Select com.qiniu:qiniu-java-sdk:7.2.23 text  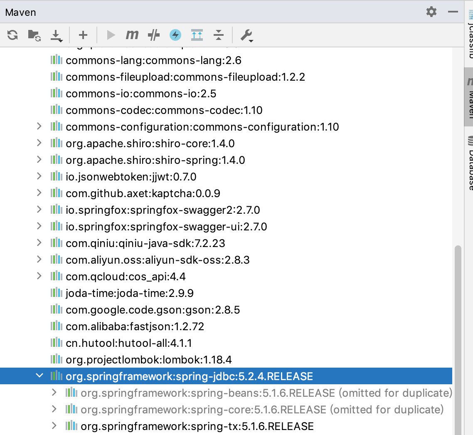pyautogui.click(x=145, y=243)
